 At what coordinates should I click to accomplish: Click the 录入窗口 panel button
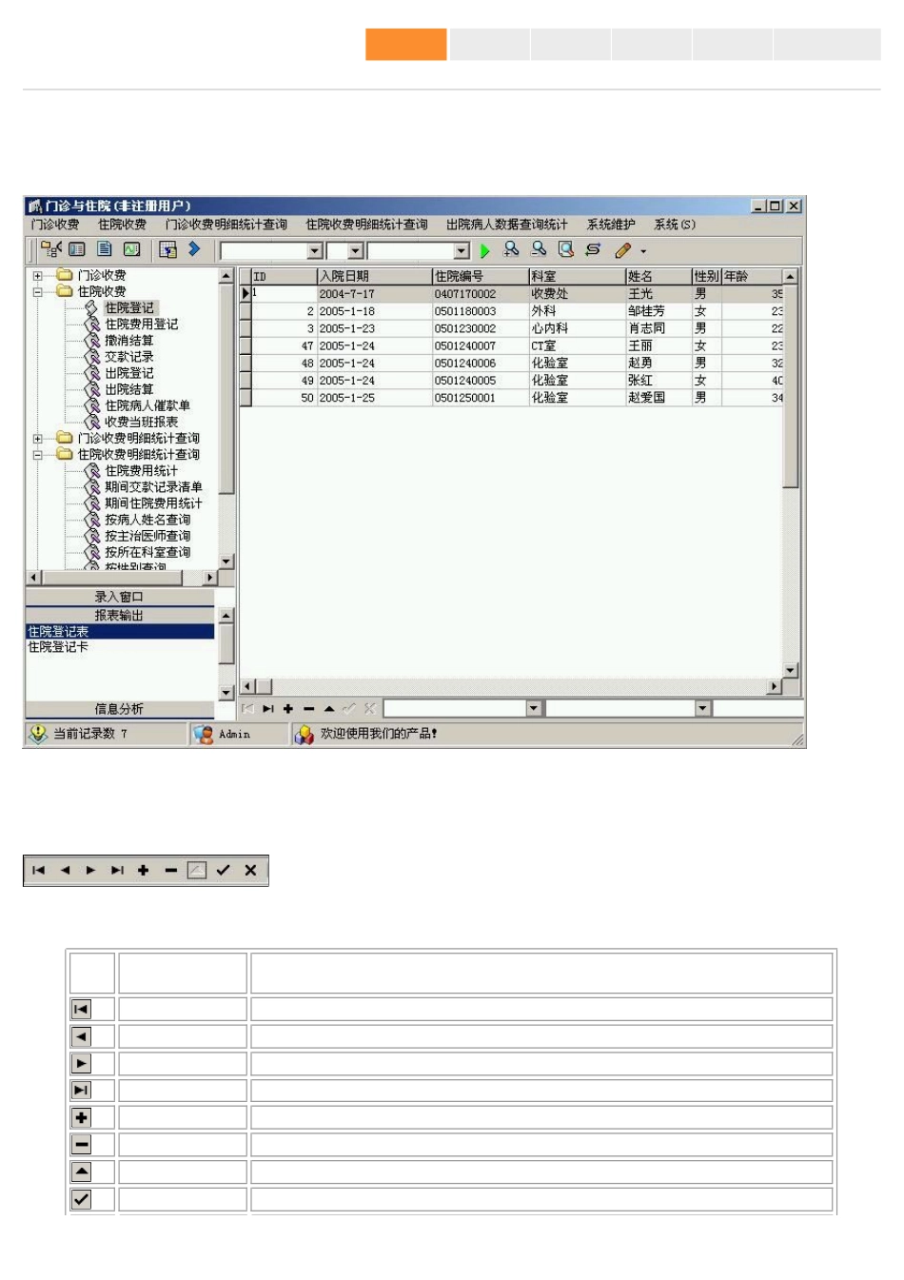click(119, 597)
